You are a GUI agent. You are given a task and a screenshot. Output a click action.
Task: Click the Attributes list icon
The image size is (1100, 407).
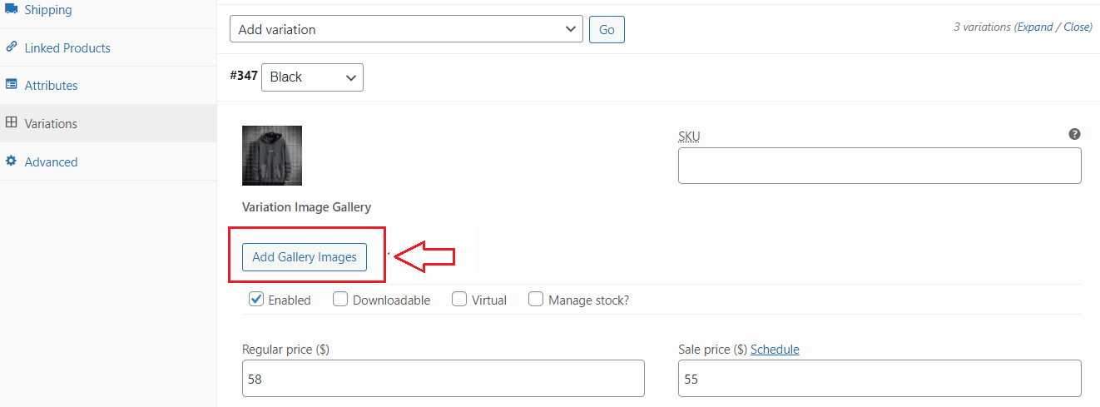click(x=12, y=85)
